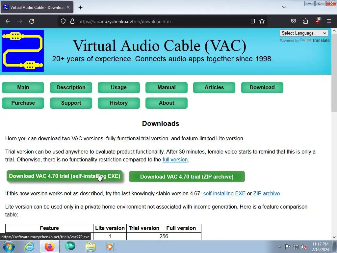The width and height of the screenshot is (337, 253).
Task: Open Windows Explorer folder on taskbar
Action: click(x=91, y=246)
